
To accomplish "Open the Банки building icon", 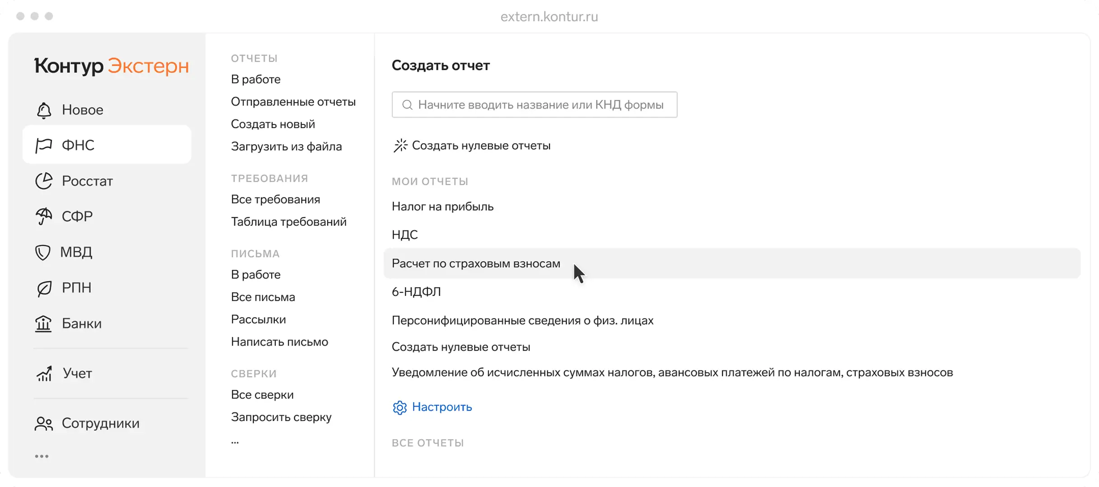I will point(43,323).
